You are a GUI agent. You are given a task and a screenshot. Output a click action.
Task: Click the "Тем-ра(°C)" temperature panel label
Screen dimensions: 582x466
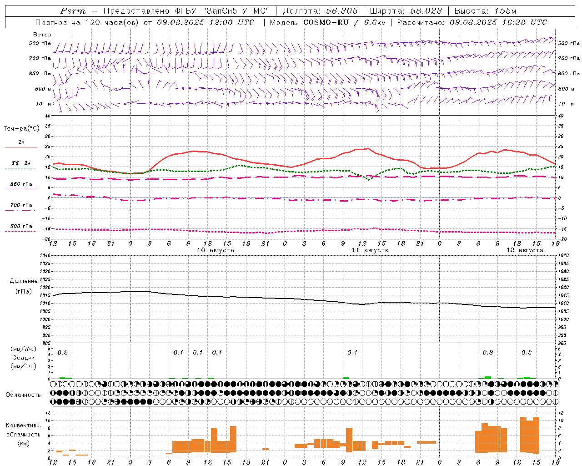coord(21,128)
